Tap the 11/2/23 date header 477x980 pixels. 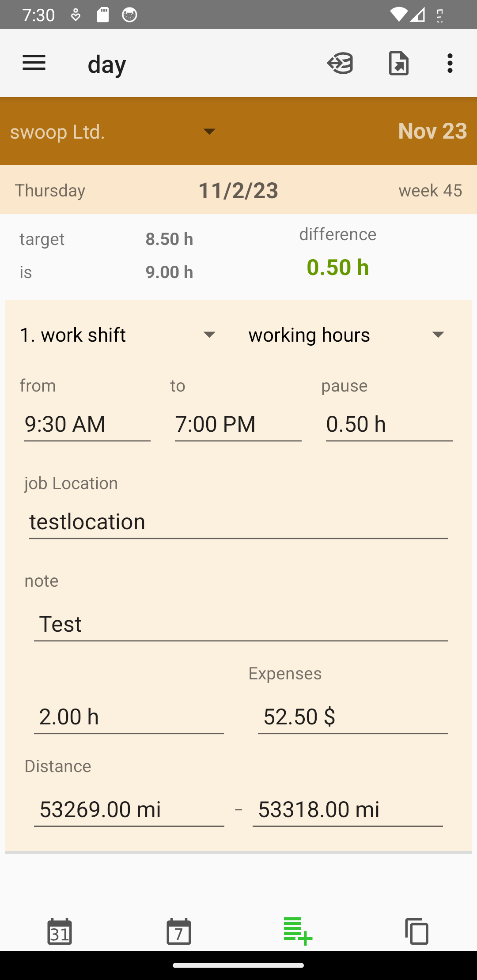[238, 190]
